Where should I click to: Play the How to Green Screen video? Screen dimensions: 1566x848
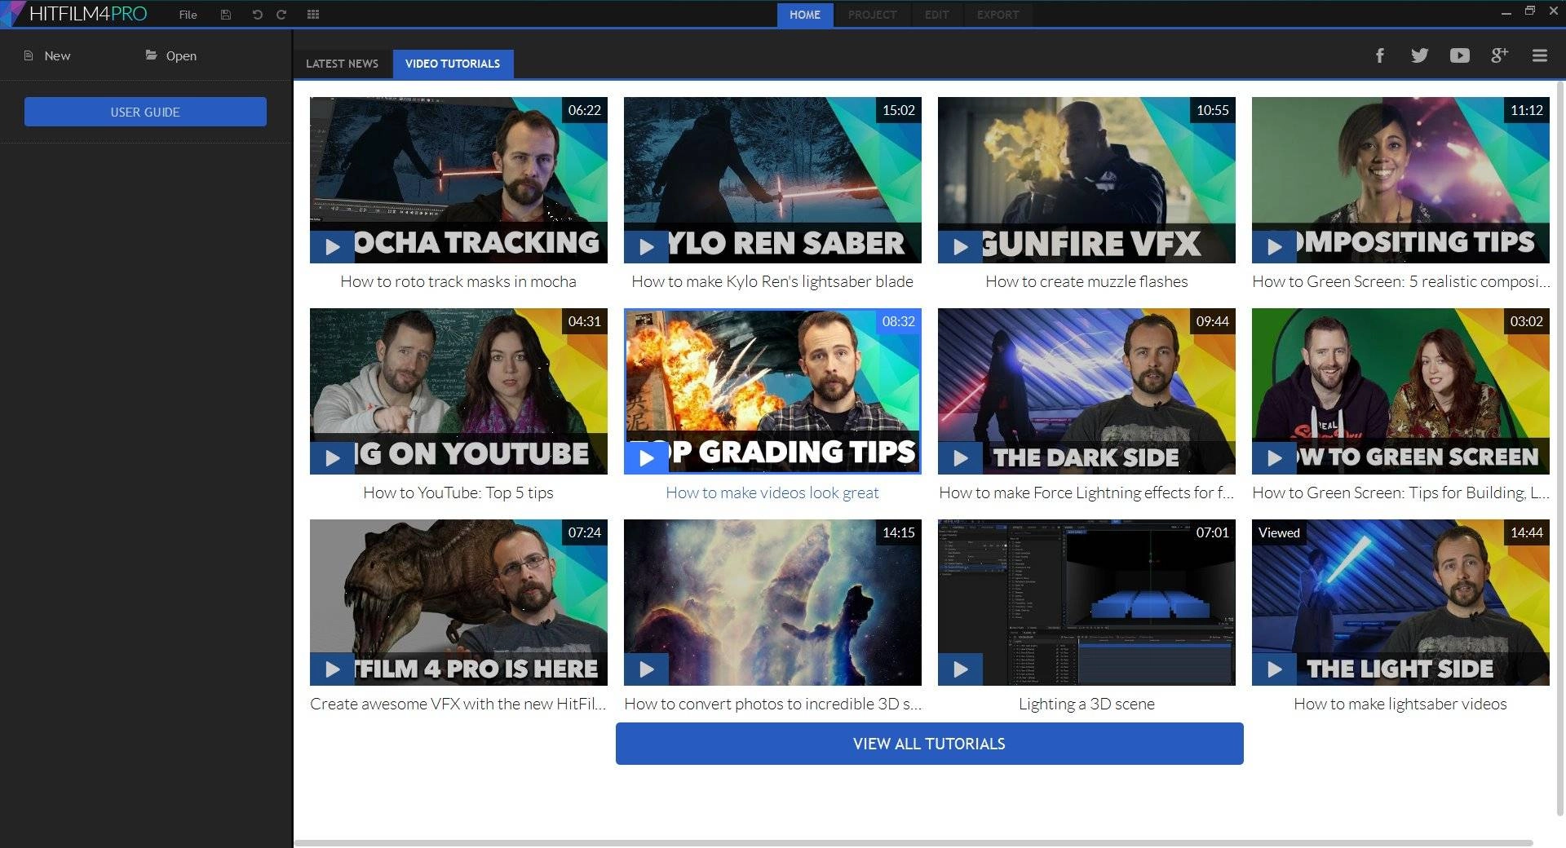[1274, 457]
